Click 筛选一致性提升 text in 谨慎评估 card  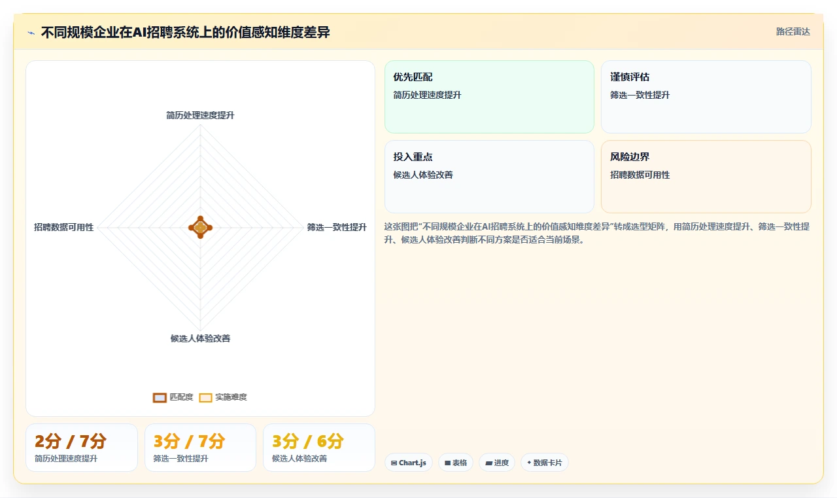640,95
